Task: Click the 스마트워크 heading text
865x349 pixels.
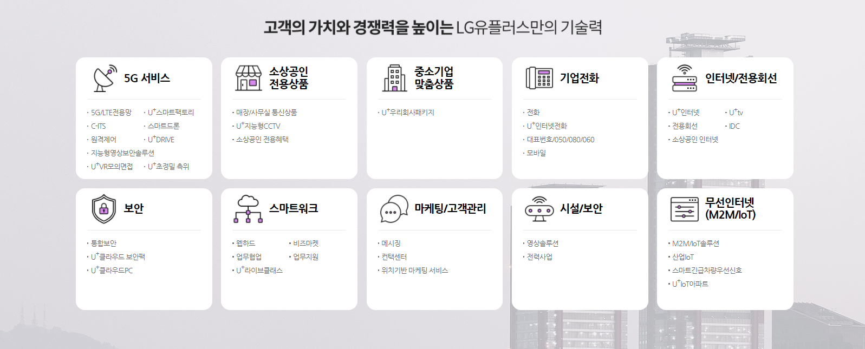Action: coord(294,209)
